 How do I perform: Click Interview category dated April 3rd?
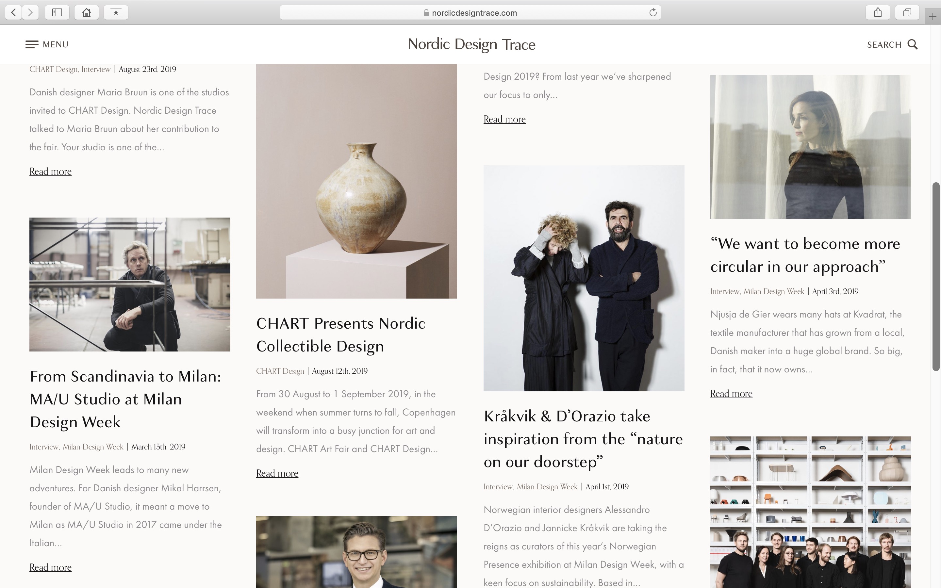(725, 291)
